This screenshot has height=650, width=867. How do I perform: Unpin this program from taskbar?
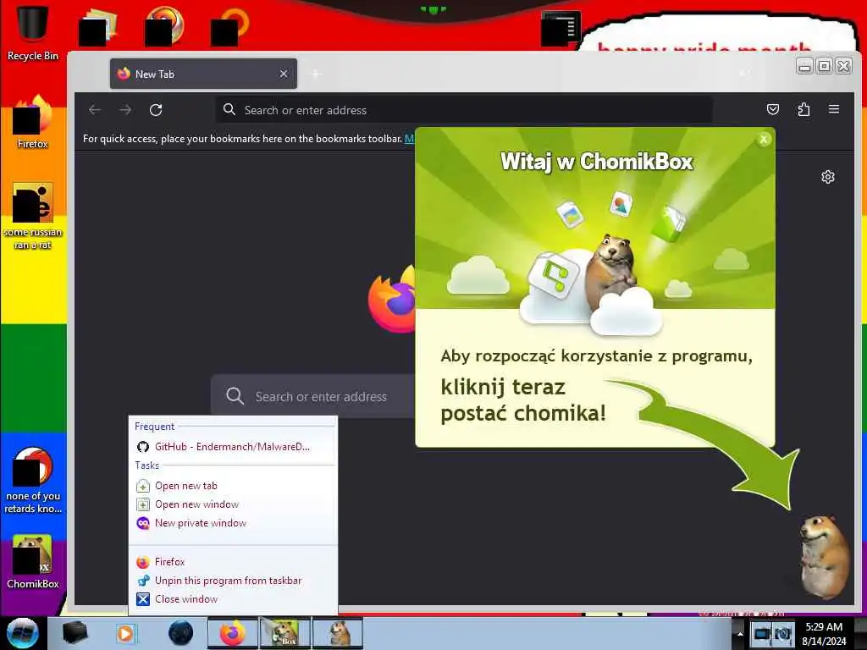tap(228, 581)
